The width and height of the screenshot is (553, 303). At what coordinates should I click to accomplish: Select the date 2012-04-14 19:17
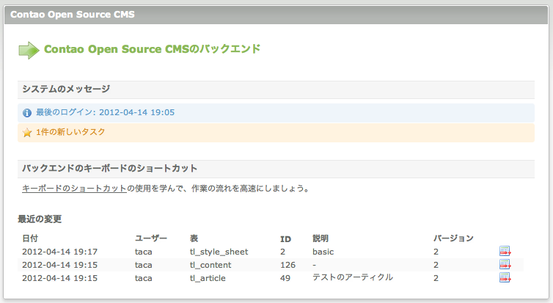tap(59, 252)
